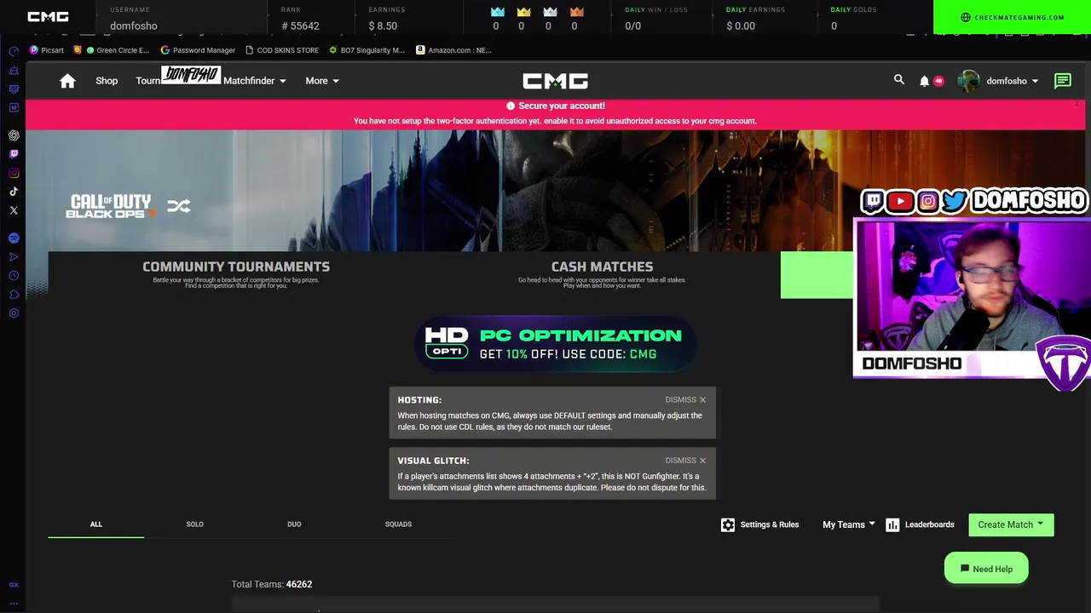
Task: Click the shuffle game icon beside Call of Duty
Action: click(x=179, y=206)
